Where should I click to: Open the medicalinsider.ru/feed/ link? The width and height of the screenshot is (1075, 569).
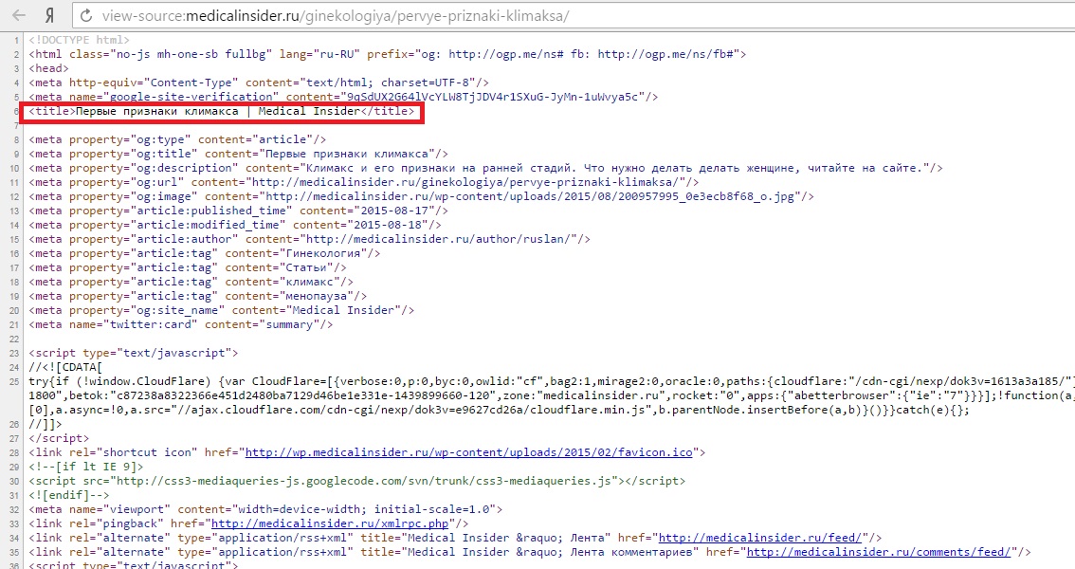click(759, 538)
